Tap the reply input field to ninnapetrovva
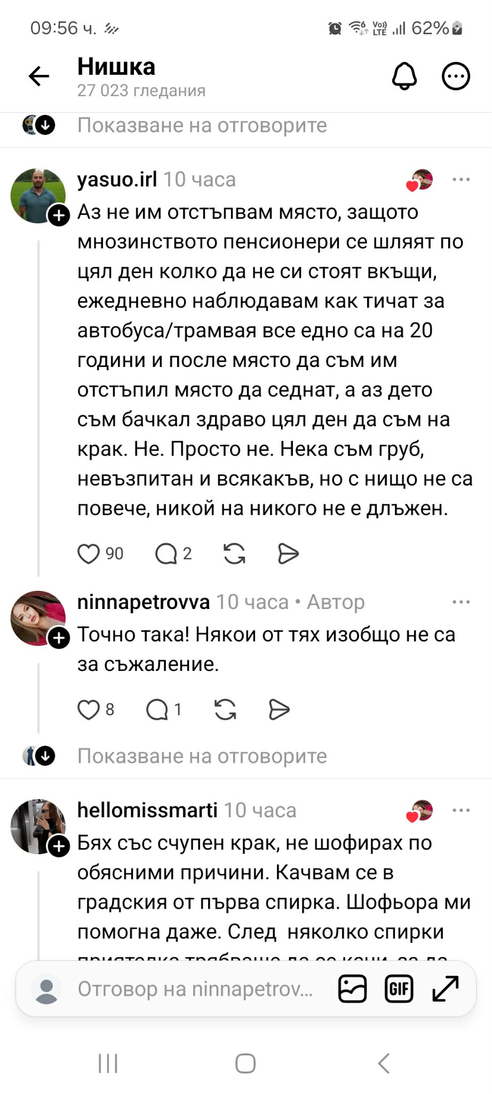492x1094 pixels. click(x=195, y=989)
